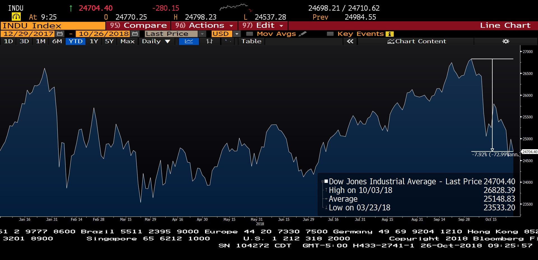Click the white square legend marker for Dow Jones

[326, 181]
